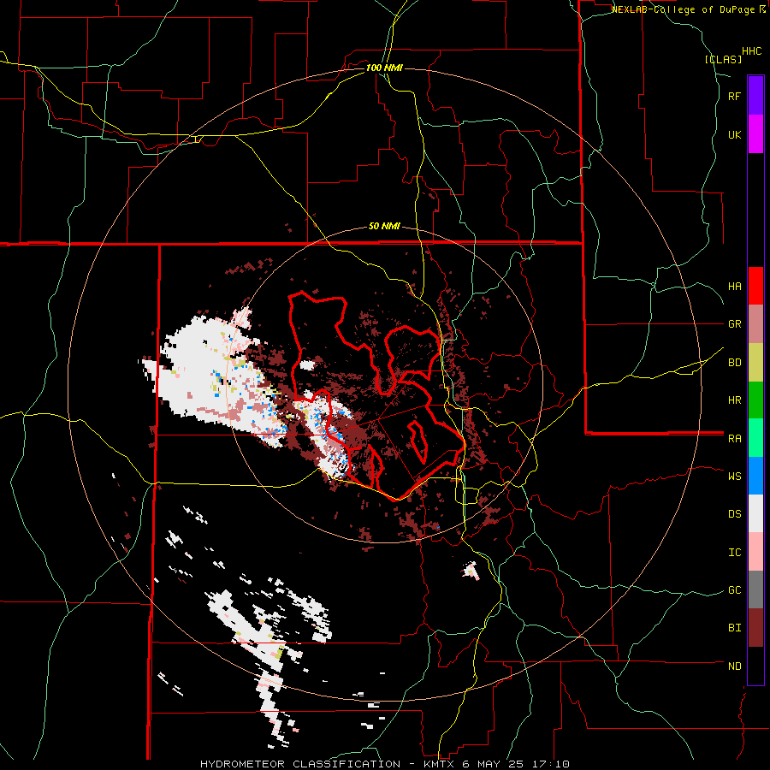Click the blue WS legend color swatch
The width and height of the screenshot is (770, 770).
[755, 476]
